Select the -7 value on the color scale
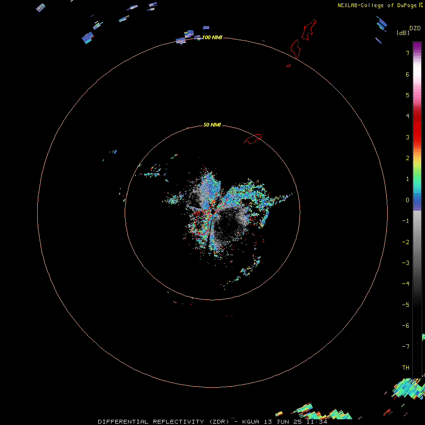This screenshot has height=425, width=425. pyautogui.click(x=406, y=347)
